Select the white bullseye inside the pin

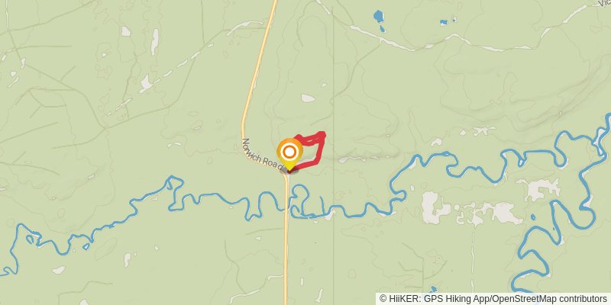(x=289, y=152)
